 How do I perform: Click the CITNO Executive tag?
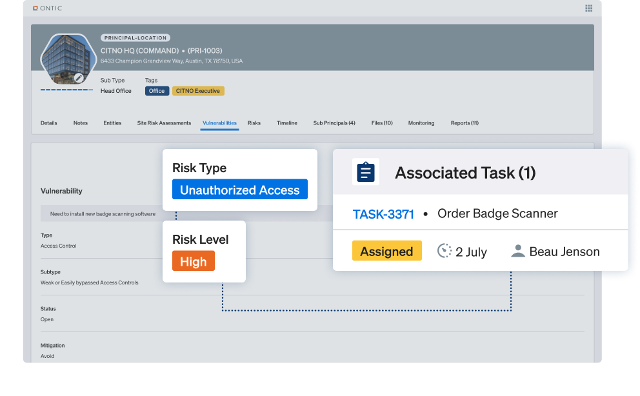pyautogui.click(x=198, y=91)
